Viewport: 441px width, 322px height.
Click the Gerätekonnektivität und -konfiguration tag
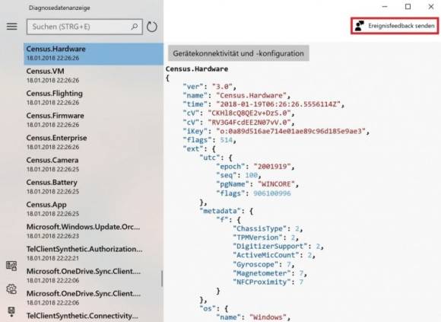(x=239, y=53)
